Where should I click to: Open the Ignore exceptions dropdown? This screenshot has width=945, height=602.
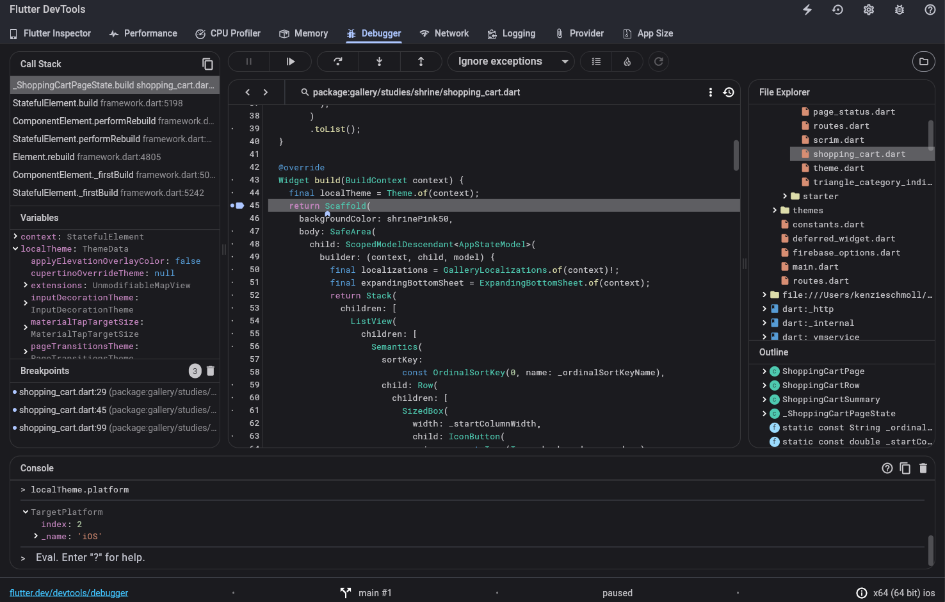[510, 61]
